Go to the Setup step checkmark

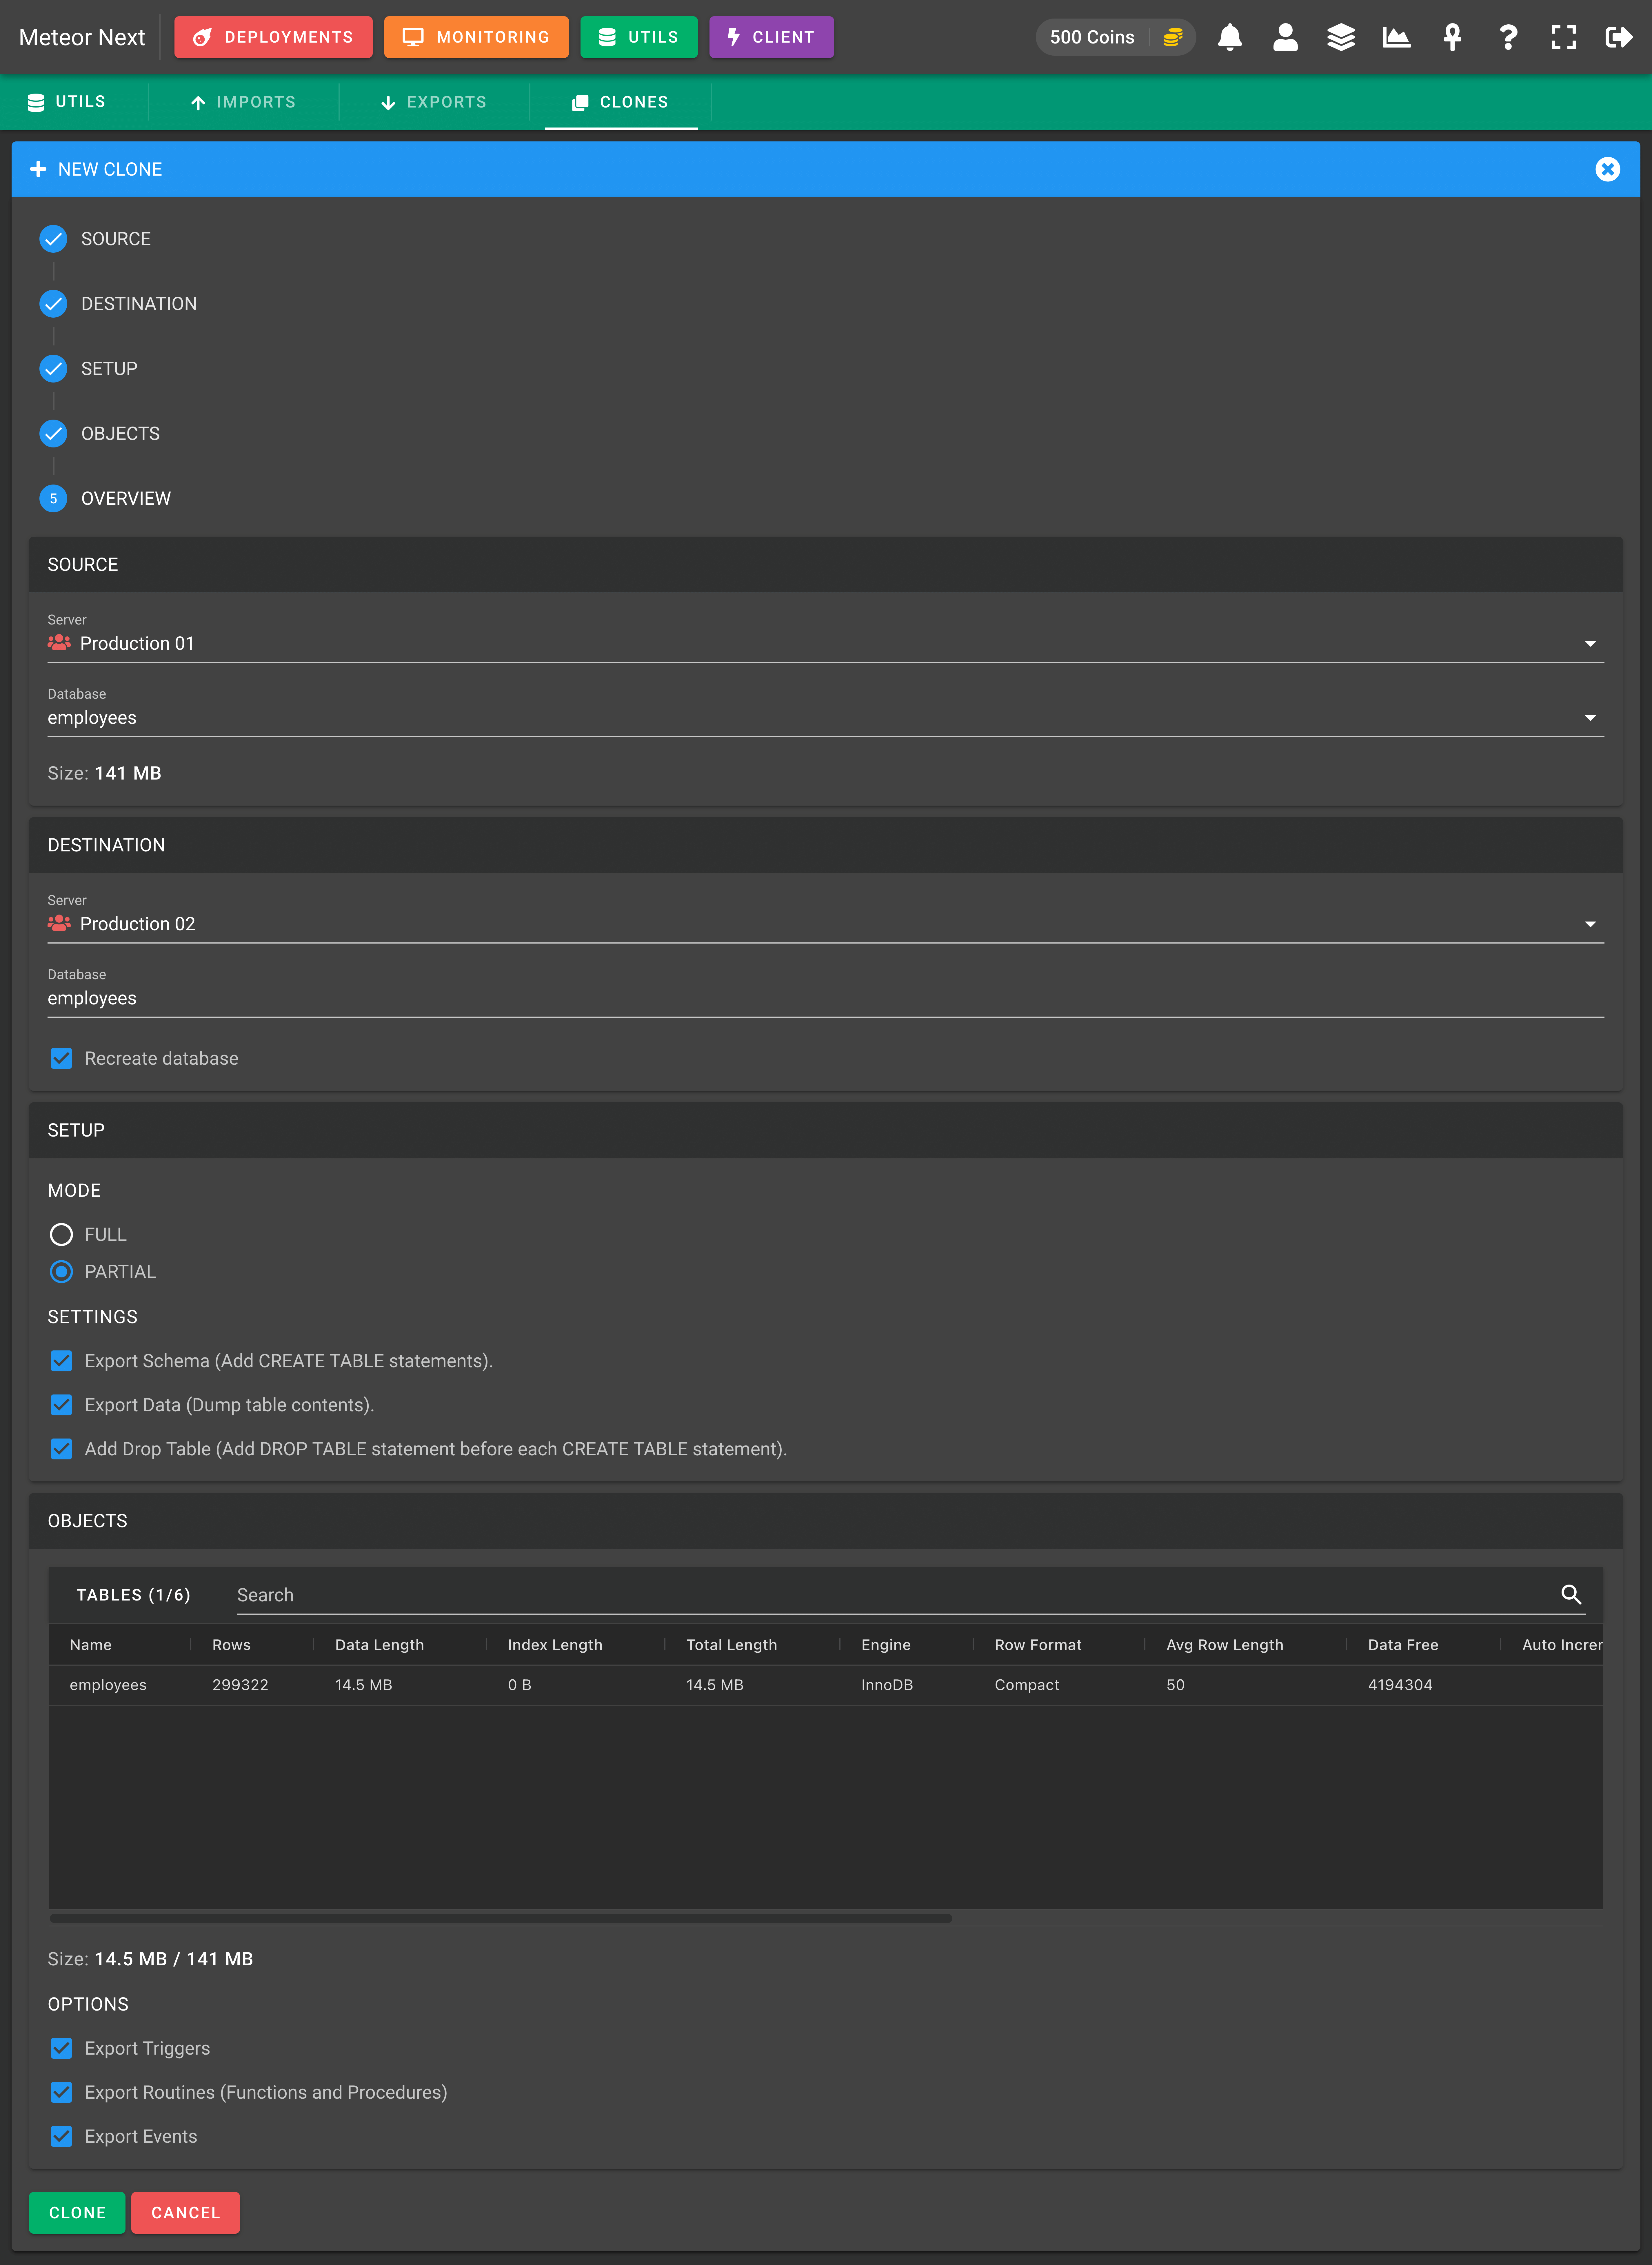coord(53,369)
